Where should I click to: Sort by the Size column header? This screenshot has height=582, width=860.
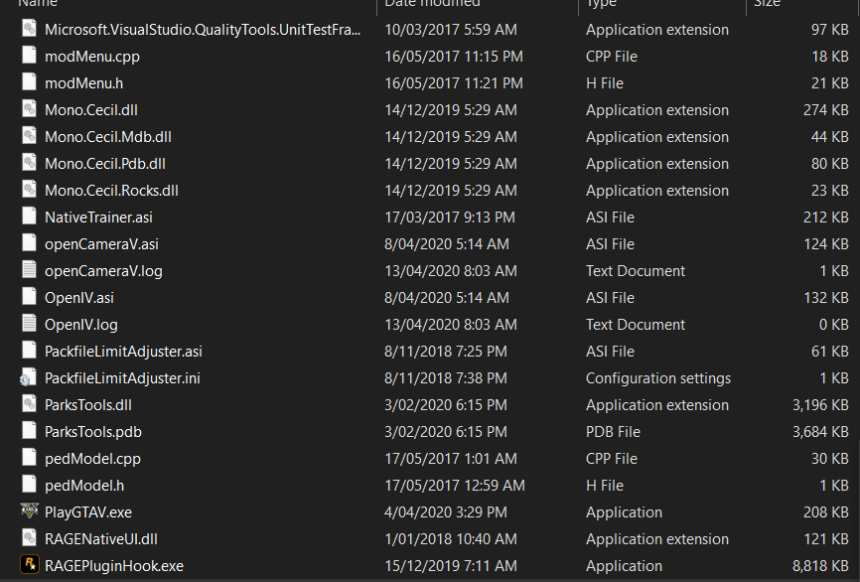(767, 4)
